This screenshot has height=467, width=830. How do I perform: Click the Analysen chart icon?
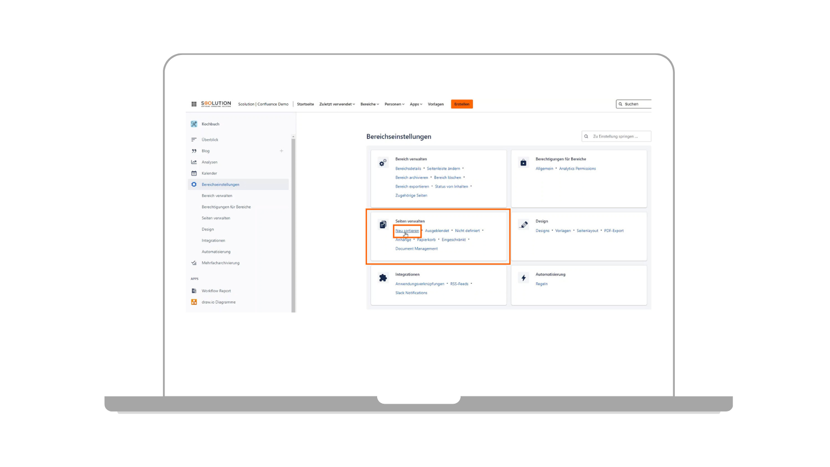[194, 162]
